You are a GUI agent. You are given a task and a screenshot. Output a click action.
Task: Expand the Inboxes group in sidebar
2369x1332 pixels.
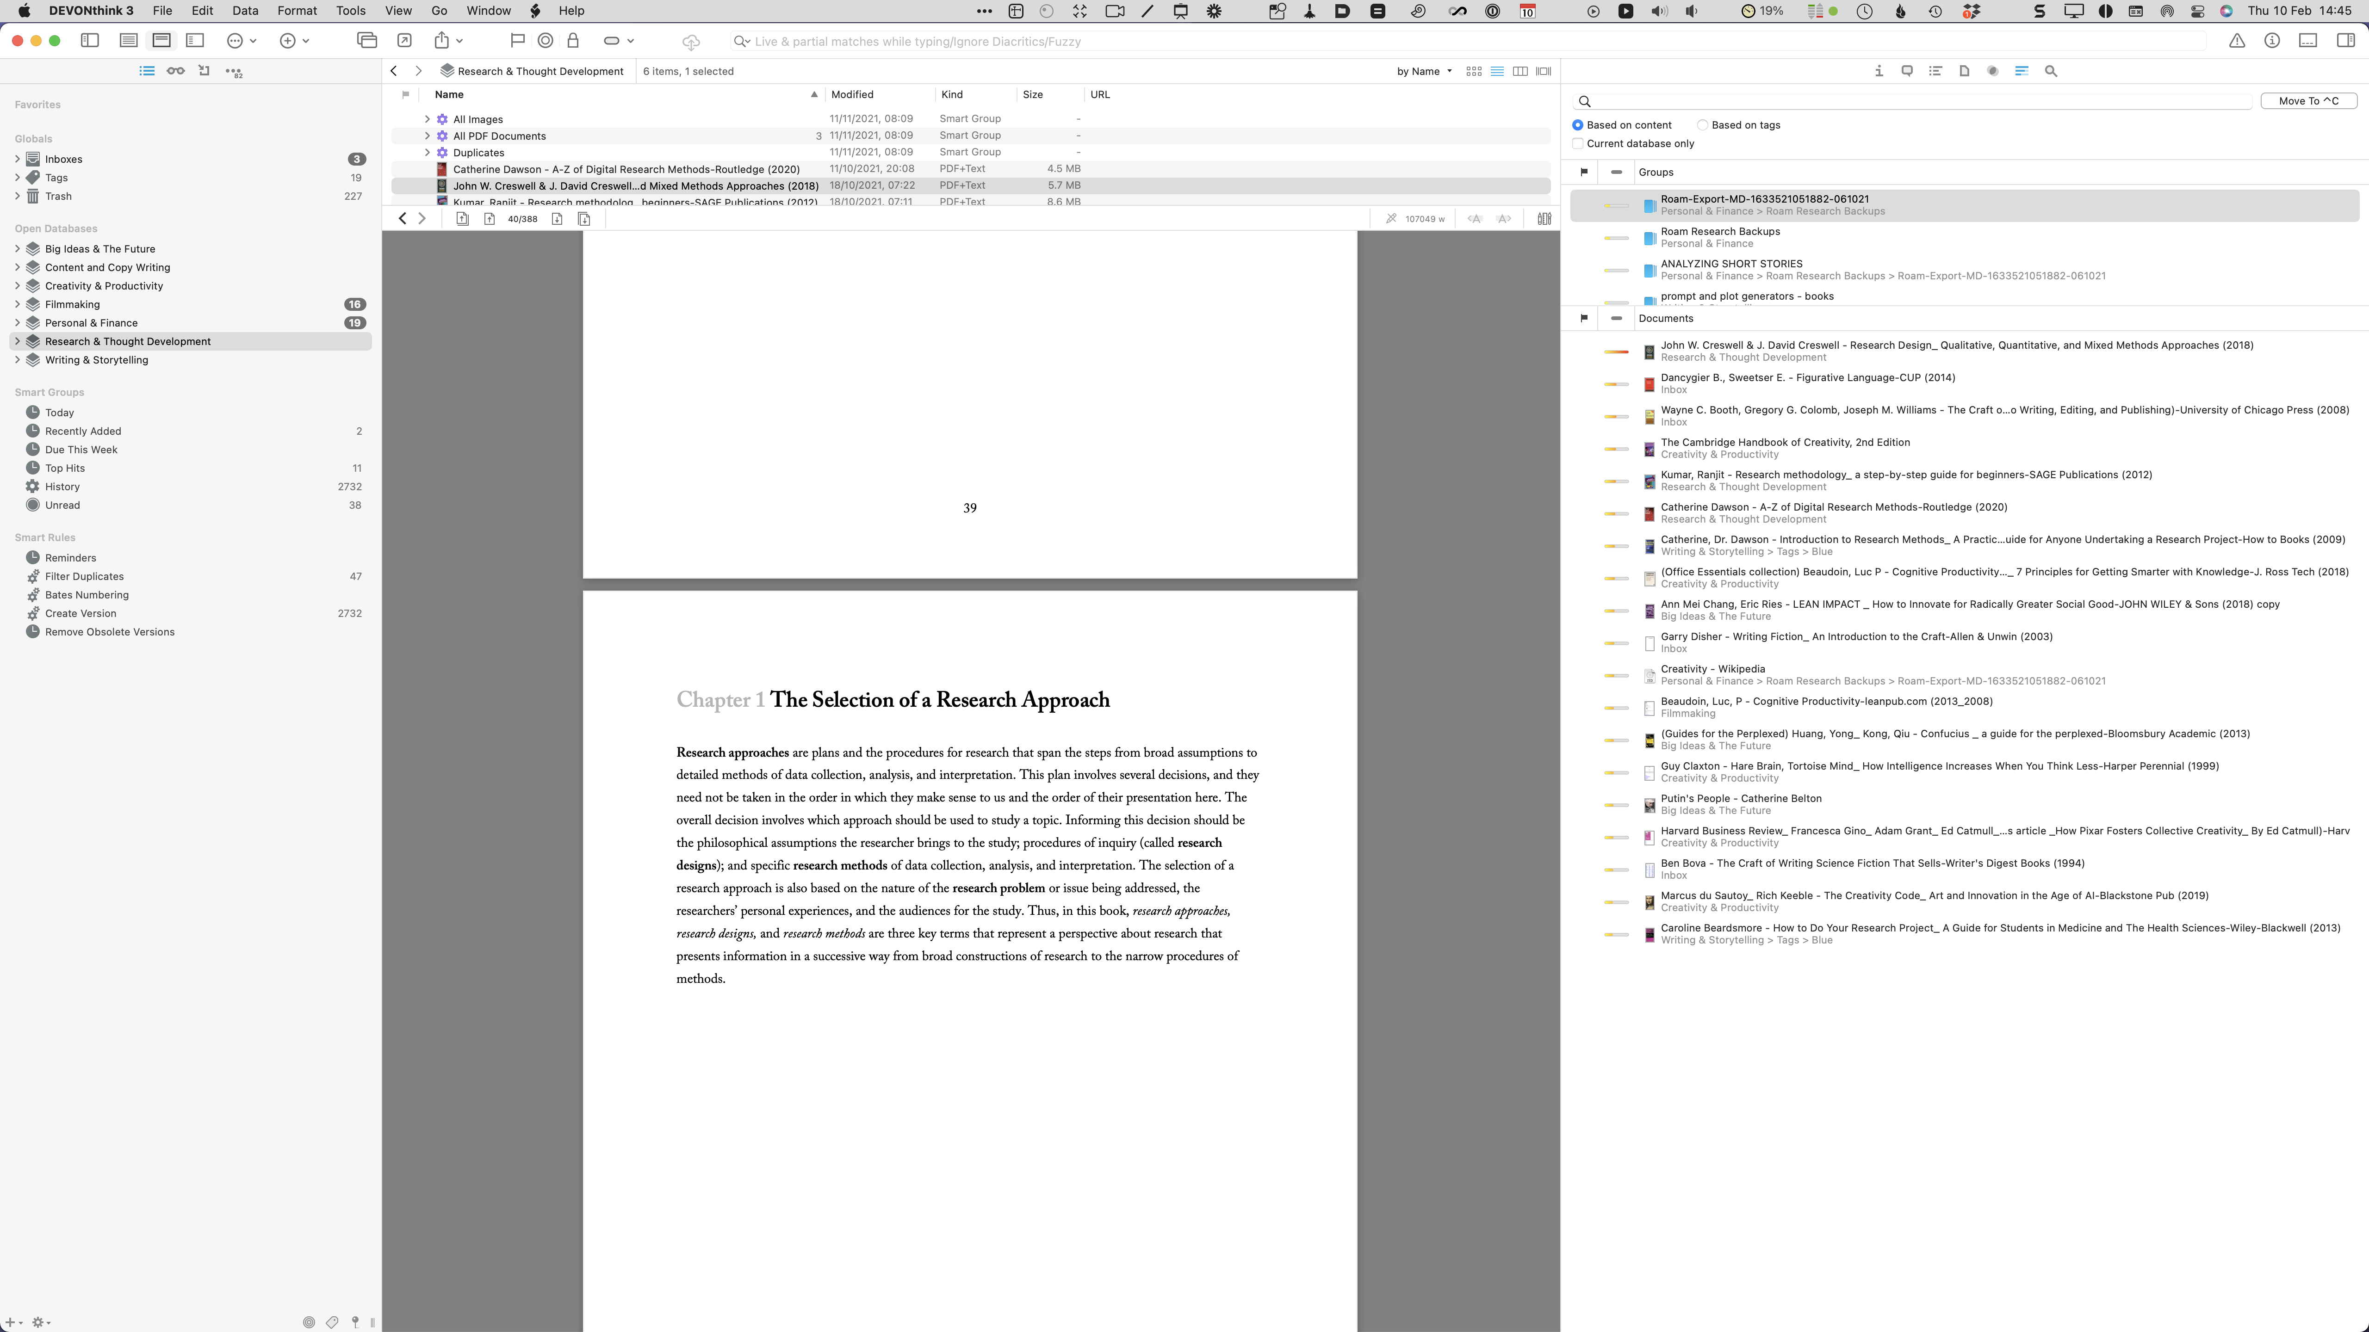click(x=17, y=159)
